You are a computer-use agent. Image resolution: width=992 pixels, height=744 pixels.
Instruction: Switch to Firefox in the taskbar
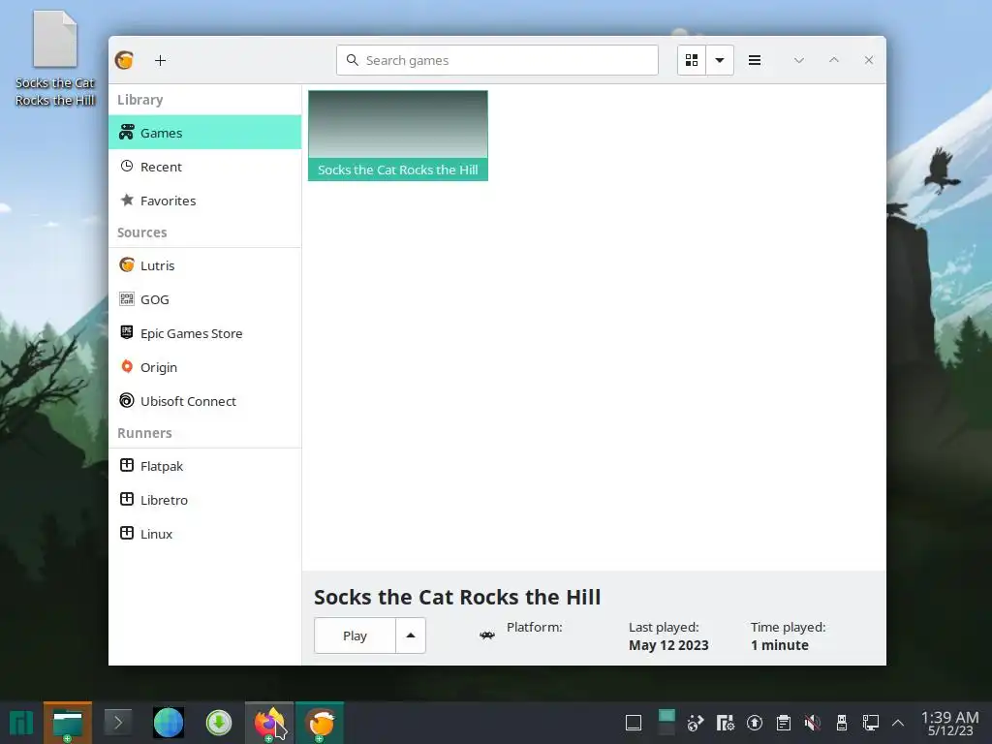[x=269, y=723]
